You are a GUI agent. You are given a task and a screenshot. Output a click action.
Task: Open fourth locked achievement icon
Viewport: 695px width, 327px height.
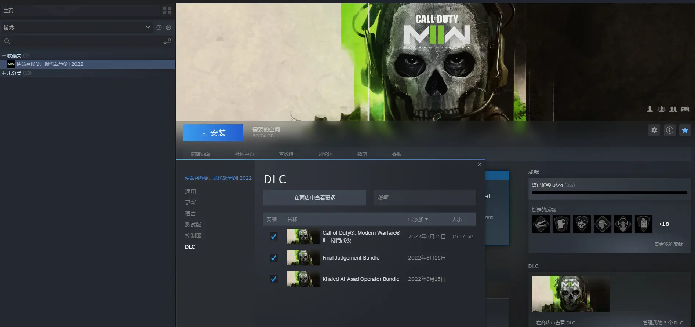[x=603, y=224]
